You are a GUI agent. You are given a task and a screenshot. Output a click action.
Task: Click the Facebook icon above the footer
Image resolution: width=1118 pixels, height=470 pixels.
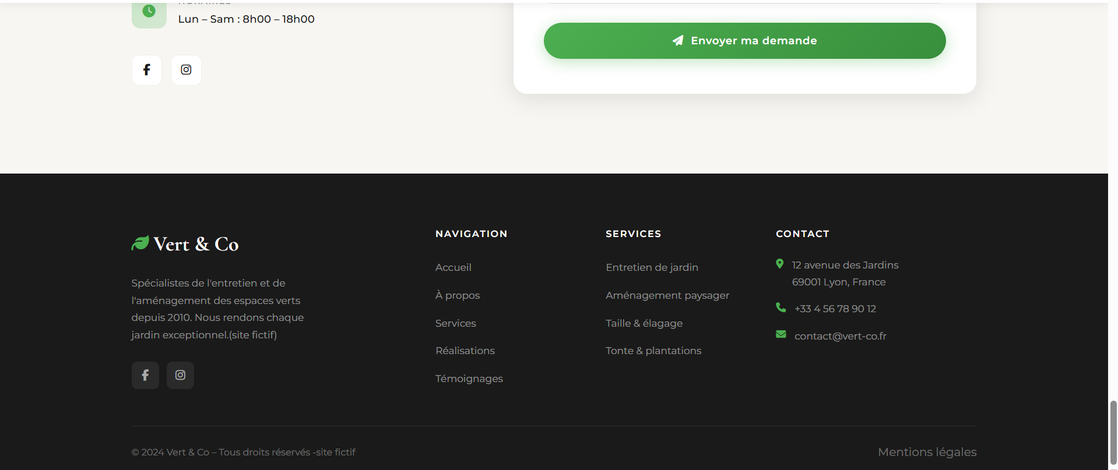coord(147,70)
